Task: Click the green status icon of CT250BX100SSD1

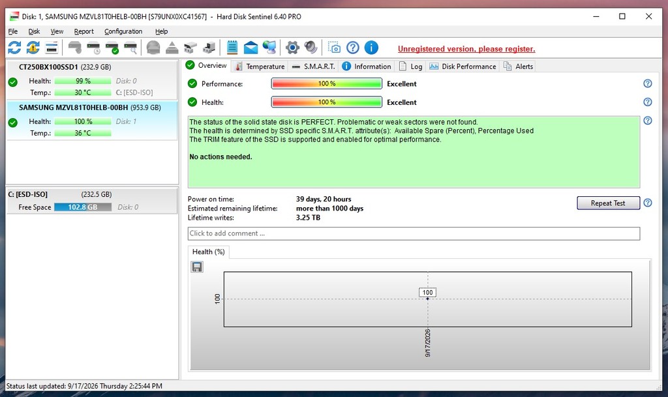Action: pyautogui.click(x=13, y=82)
